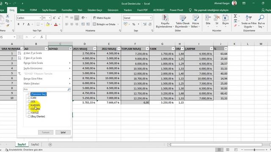
Task: Select column D header
Action: tap(85, 44)
